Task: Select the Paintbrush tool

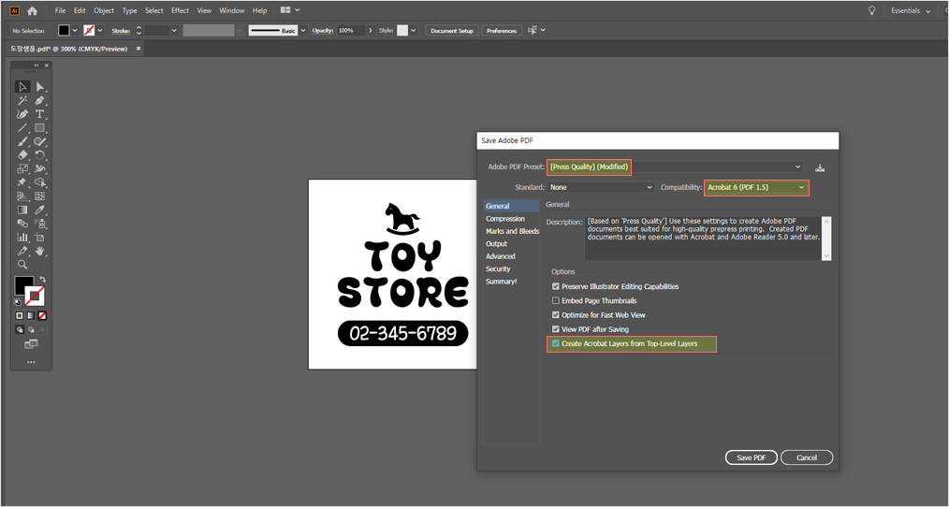Action: [22, 141]
